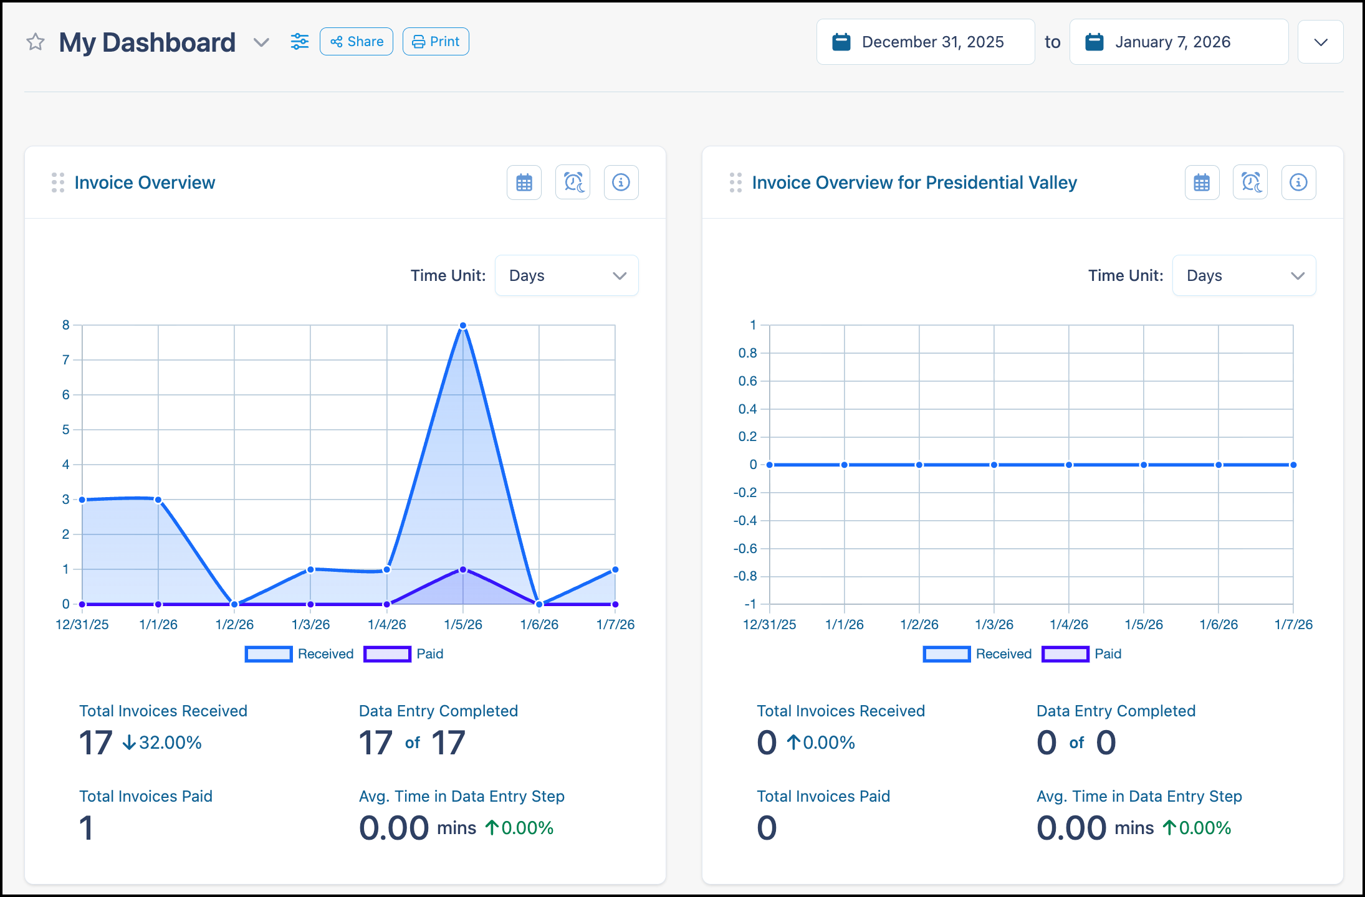Toggle Received series in Invoice Overview legend

point(299,654)
